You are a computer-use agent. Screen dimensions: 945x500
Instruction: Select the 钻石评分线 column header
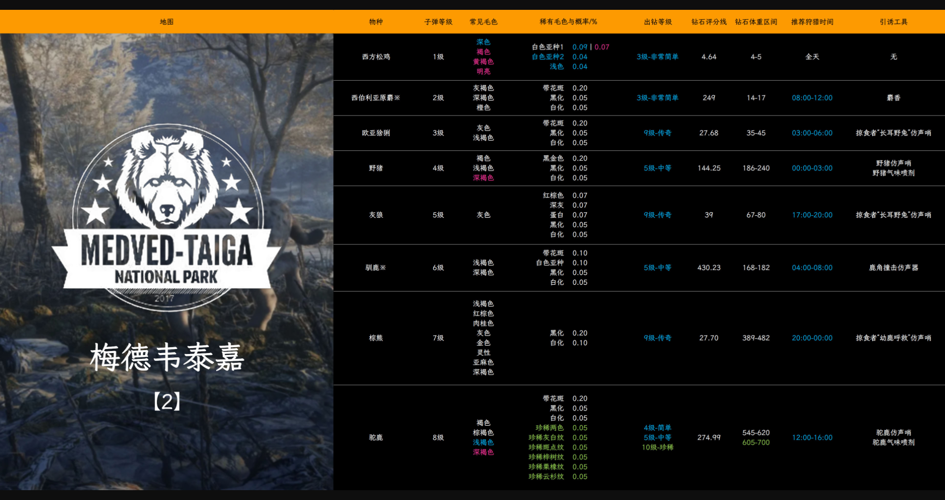(709, 22)
